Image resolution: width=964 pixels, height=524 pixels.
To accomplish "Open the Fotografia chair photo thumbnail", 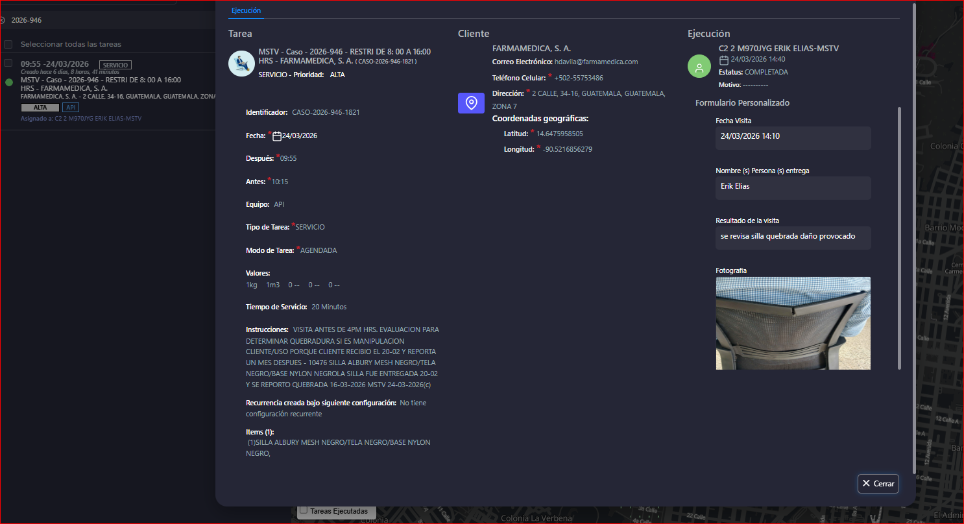I will coord(793,323).
